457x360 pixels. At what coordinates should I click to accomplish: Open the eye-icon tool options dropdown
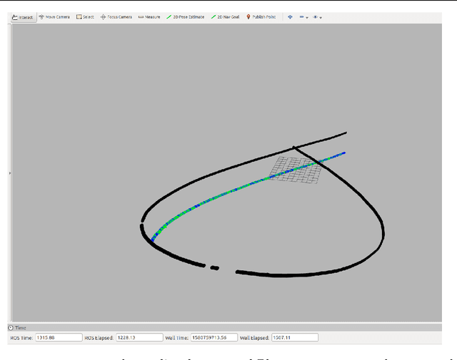(x=317, y=16)
